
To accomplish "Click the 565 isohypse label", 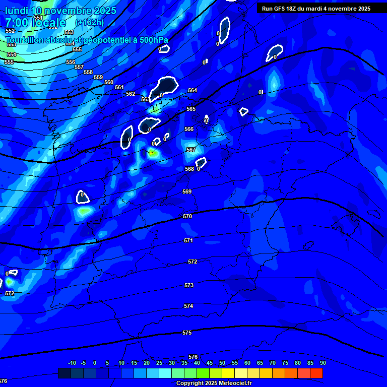I will click(x=191, y=109).
